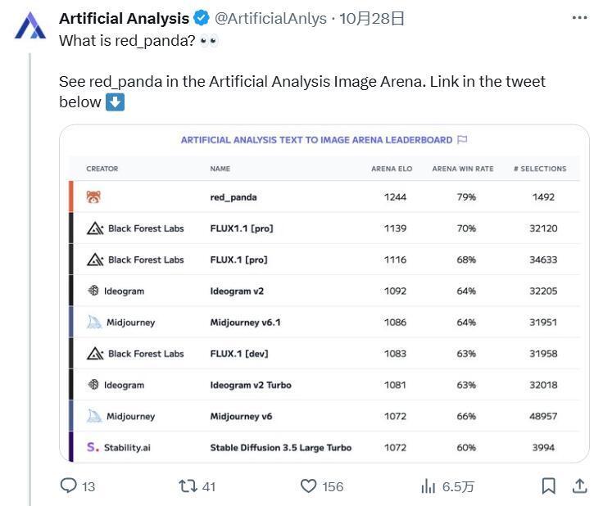Share the tweet using the upload arrow icon

tap(579, 486)
